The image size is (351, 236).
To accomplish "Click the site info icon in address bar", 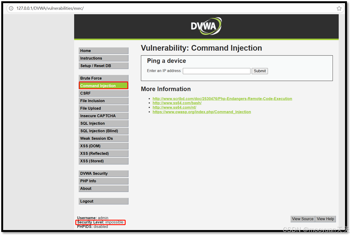I will point(11,8).
